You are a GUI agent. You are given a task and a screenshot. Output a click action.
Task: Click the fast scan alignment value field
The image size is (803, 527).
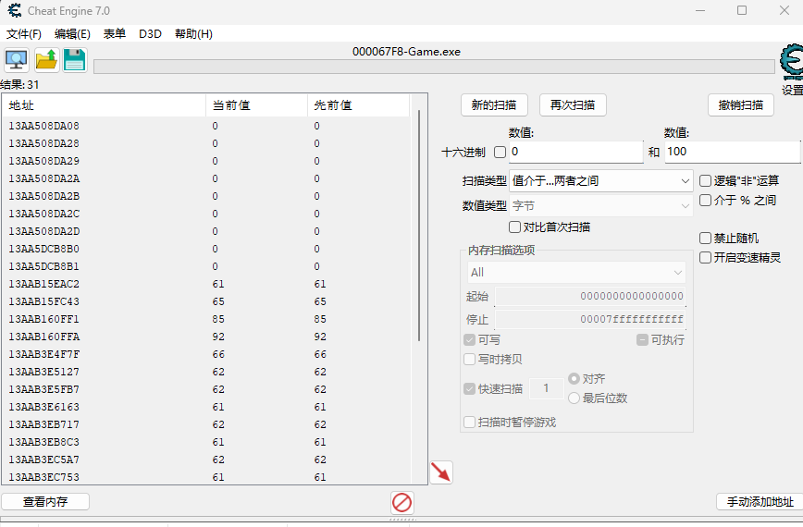point(546,389)
